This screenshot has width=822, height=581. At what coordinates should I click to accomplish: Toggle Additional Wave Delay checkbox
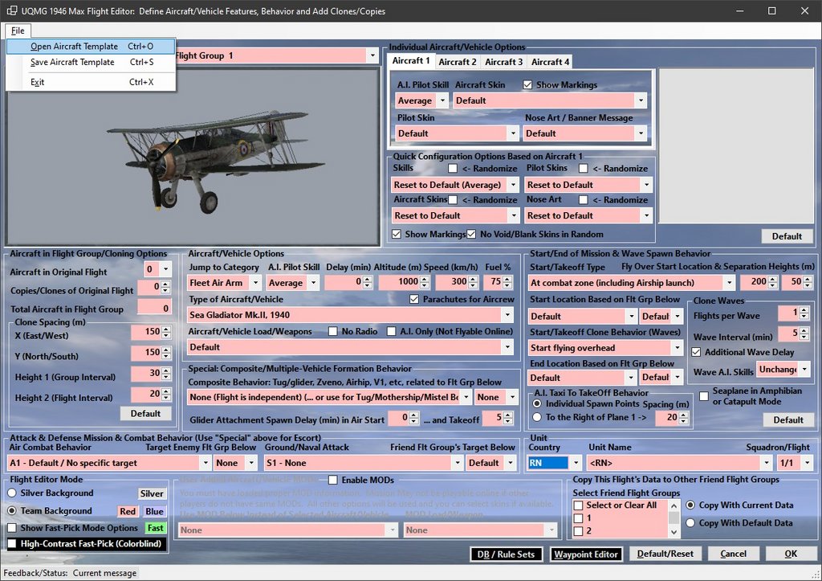696,352
